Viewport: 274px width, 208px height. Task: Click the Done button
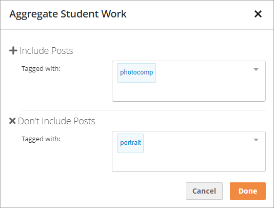click(x=248, y=191)
